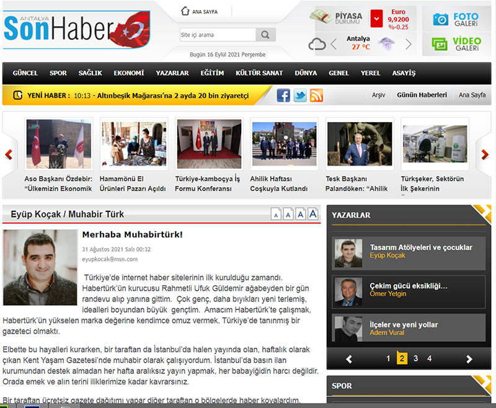
Task: Go to Yazarlar page 3
Action: pos(415,358)
